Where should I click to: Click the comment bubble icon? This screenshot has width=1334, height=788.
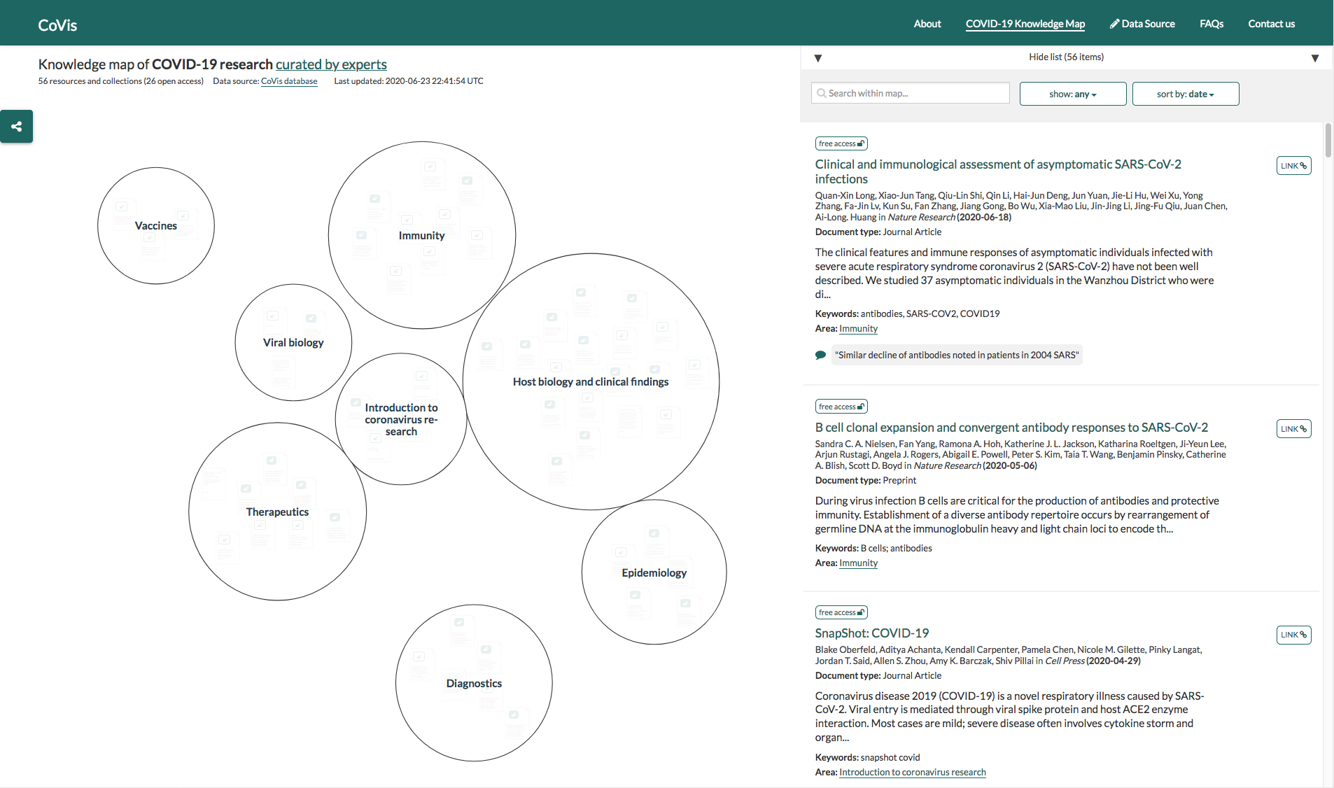pos(820,356)
